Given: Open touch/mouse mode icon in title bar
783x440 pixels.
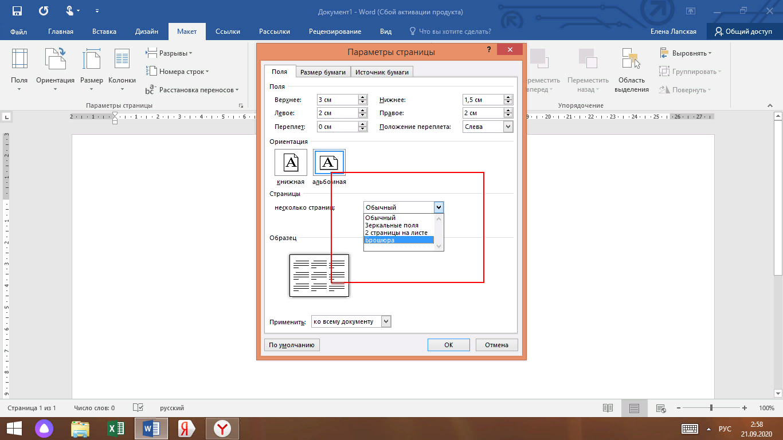Looking at the screenshot, I should coord(70,11).
